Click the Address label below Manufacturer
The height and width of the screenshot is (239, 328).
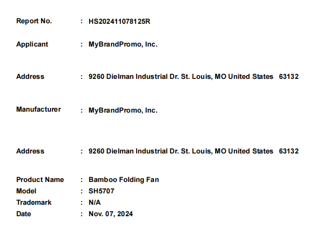pos(30,151)
